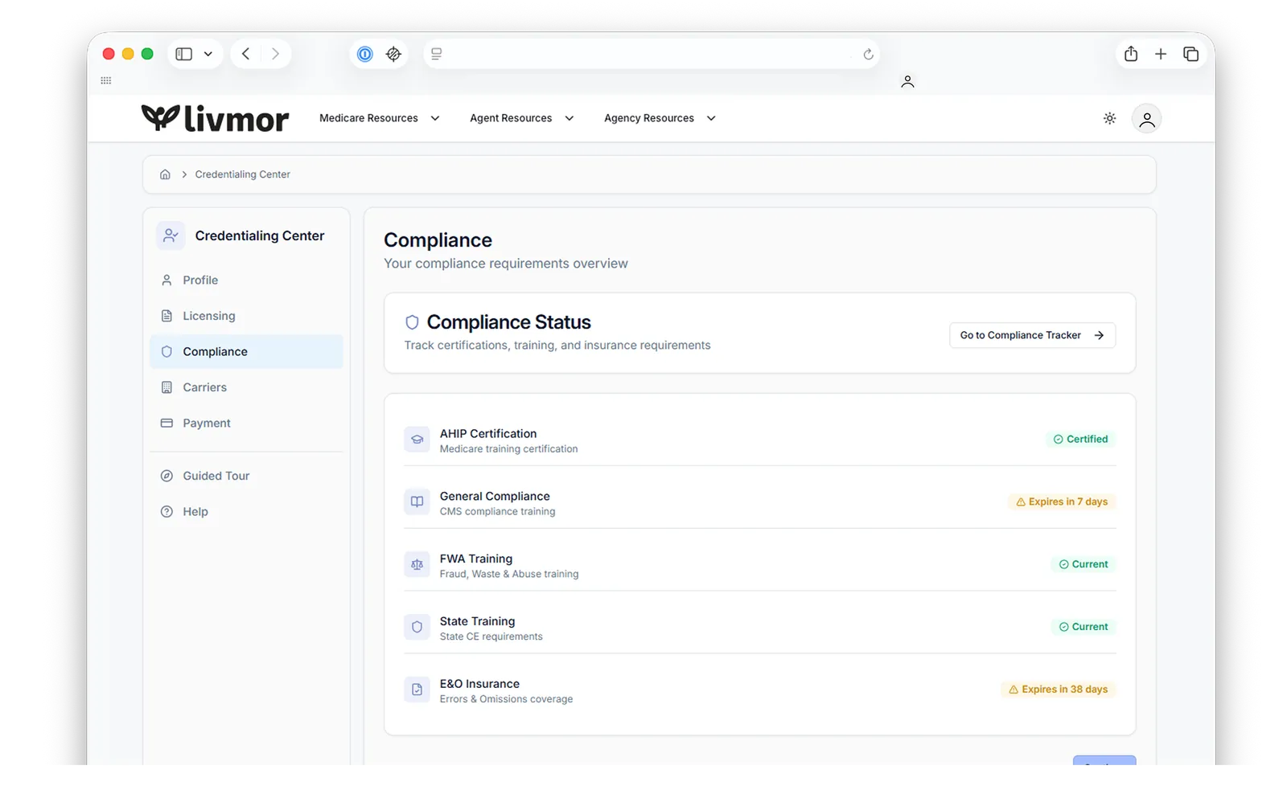Click the FWA Training scales icon
The height and width of the screenshot is (786, 1287).
(417, 565)
